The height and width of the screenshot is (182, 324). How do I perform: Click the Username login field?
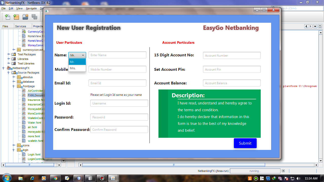point(119,103)
